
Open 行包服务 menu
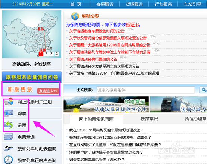coord(163,4)
